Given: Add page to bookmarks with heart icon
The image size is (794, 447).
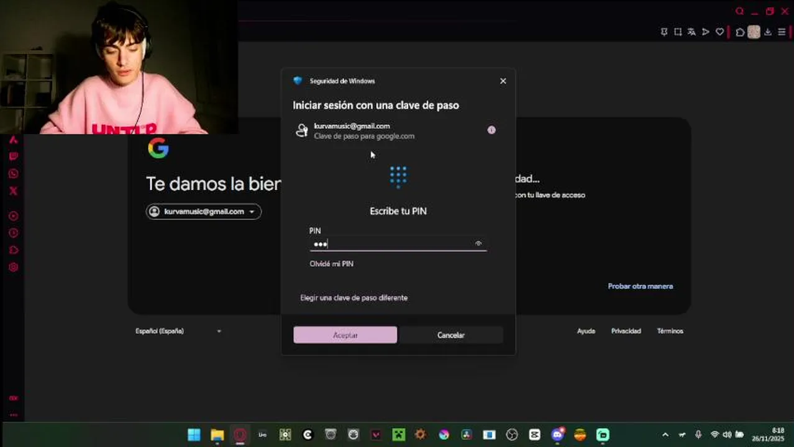Looking at the screenshot, I should 720,32.
